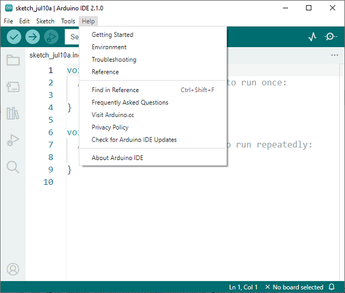The width and height of the screenshot is (345, 293).
Task: Select the Environment help entry
Action: tap(153, 47)
